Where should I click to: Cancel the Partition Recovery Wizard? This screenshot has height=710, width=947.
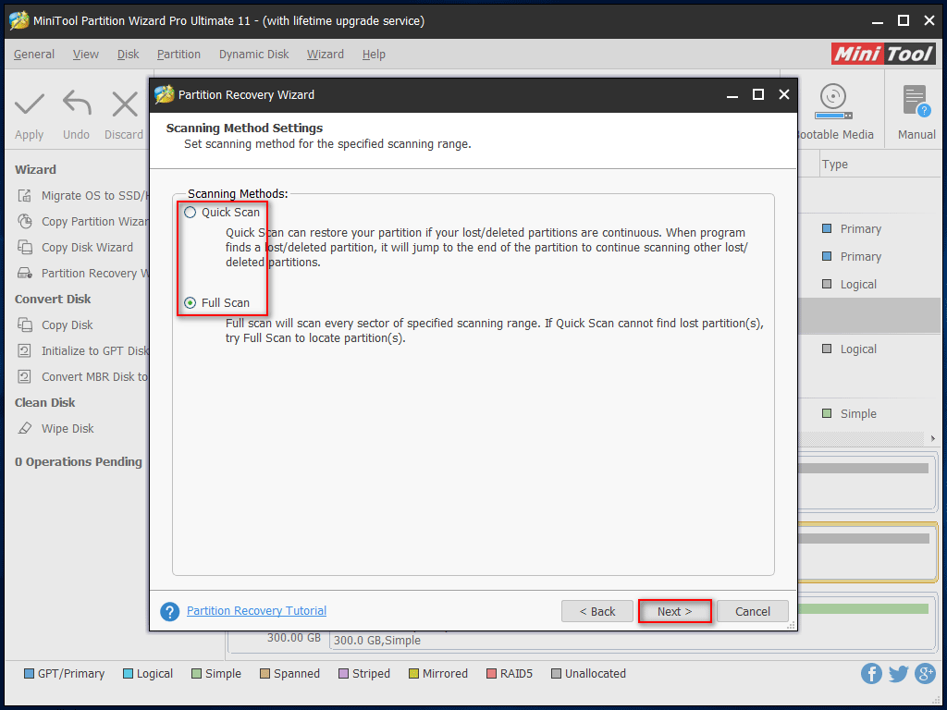[753, 612]
